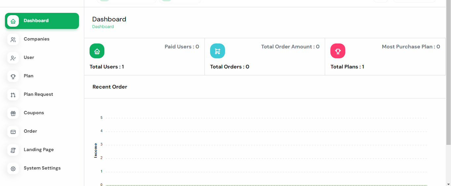Click the System Settings gear icon
The width and height of the screenshot is (451, 186).
[x=13, y=169]
